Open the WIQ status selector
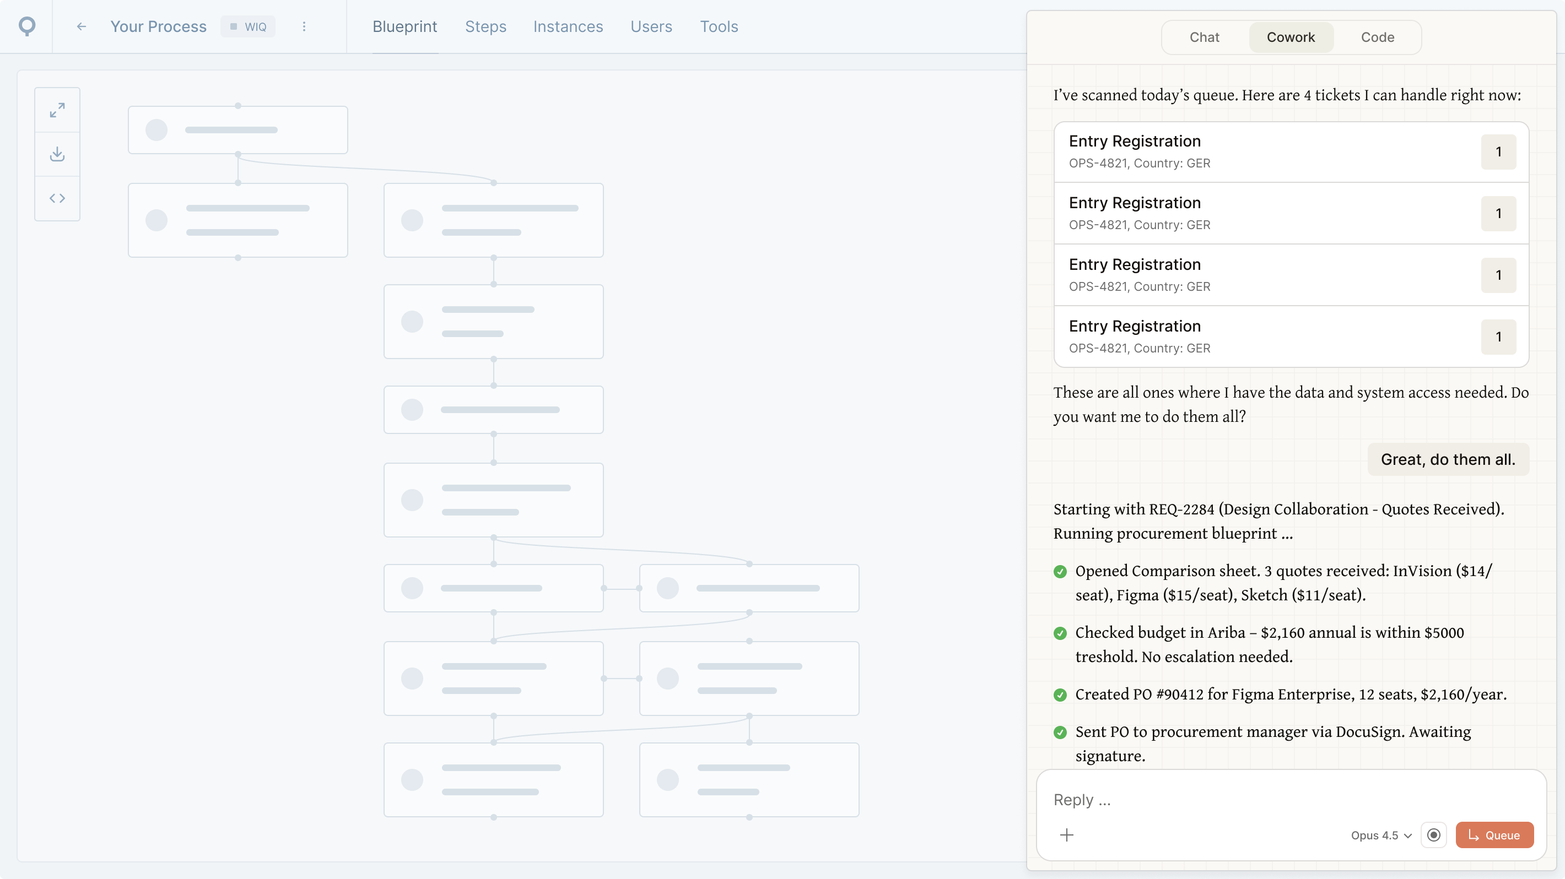 (x=248, y=26)
